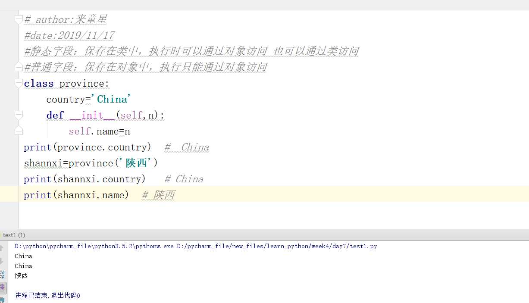Viewport: 529px width, 303px height.
Task: Click the 'shannxi=province' assignment
Action: click(69, 163)
